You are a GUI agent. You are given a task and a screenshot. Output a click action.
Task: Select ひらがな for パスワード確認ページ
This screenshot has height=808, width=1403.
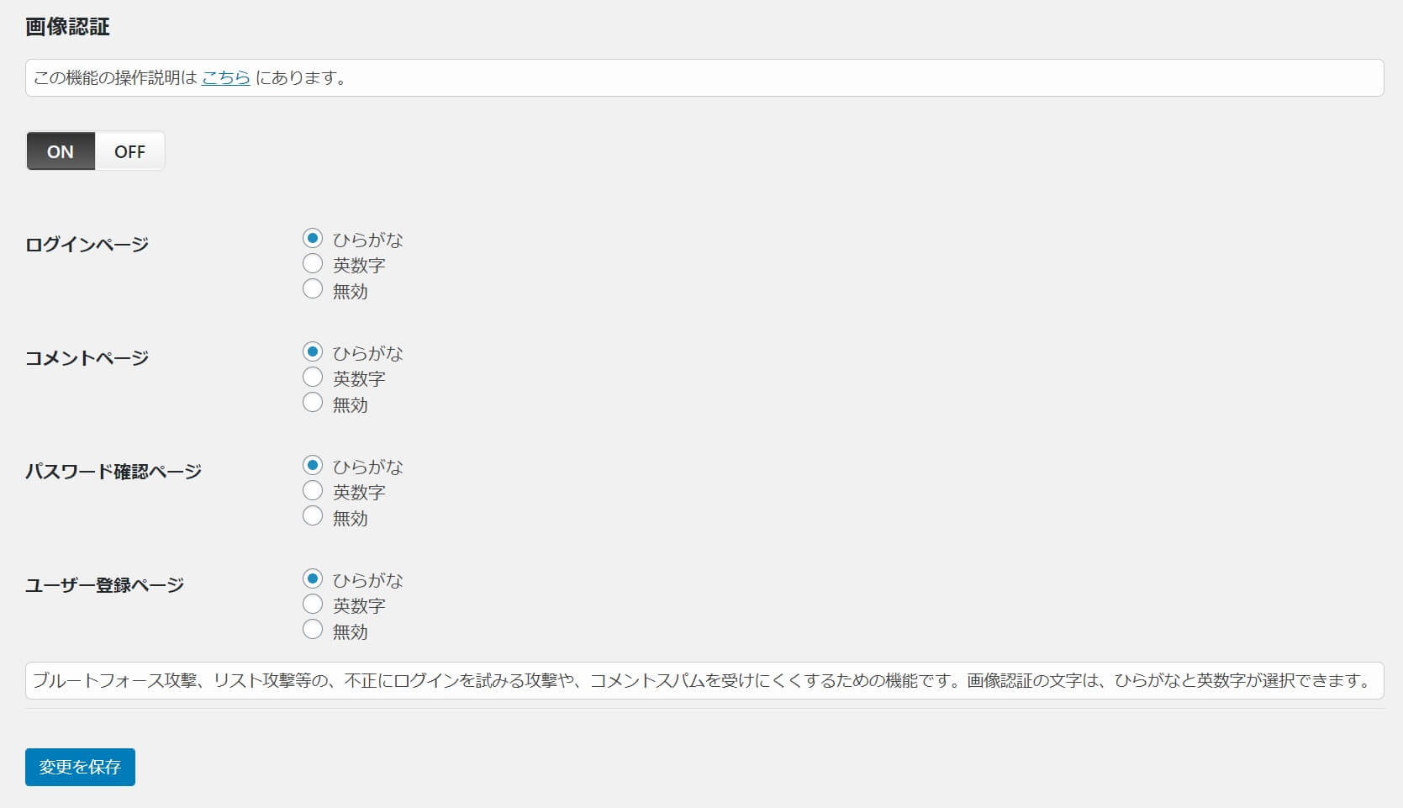click(x=313, y=466)
